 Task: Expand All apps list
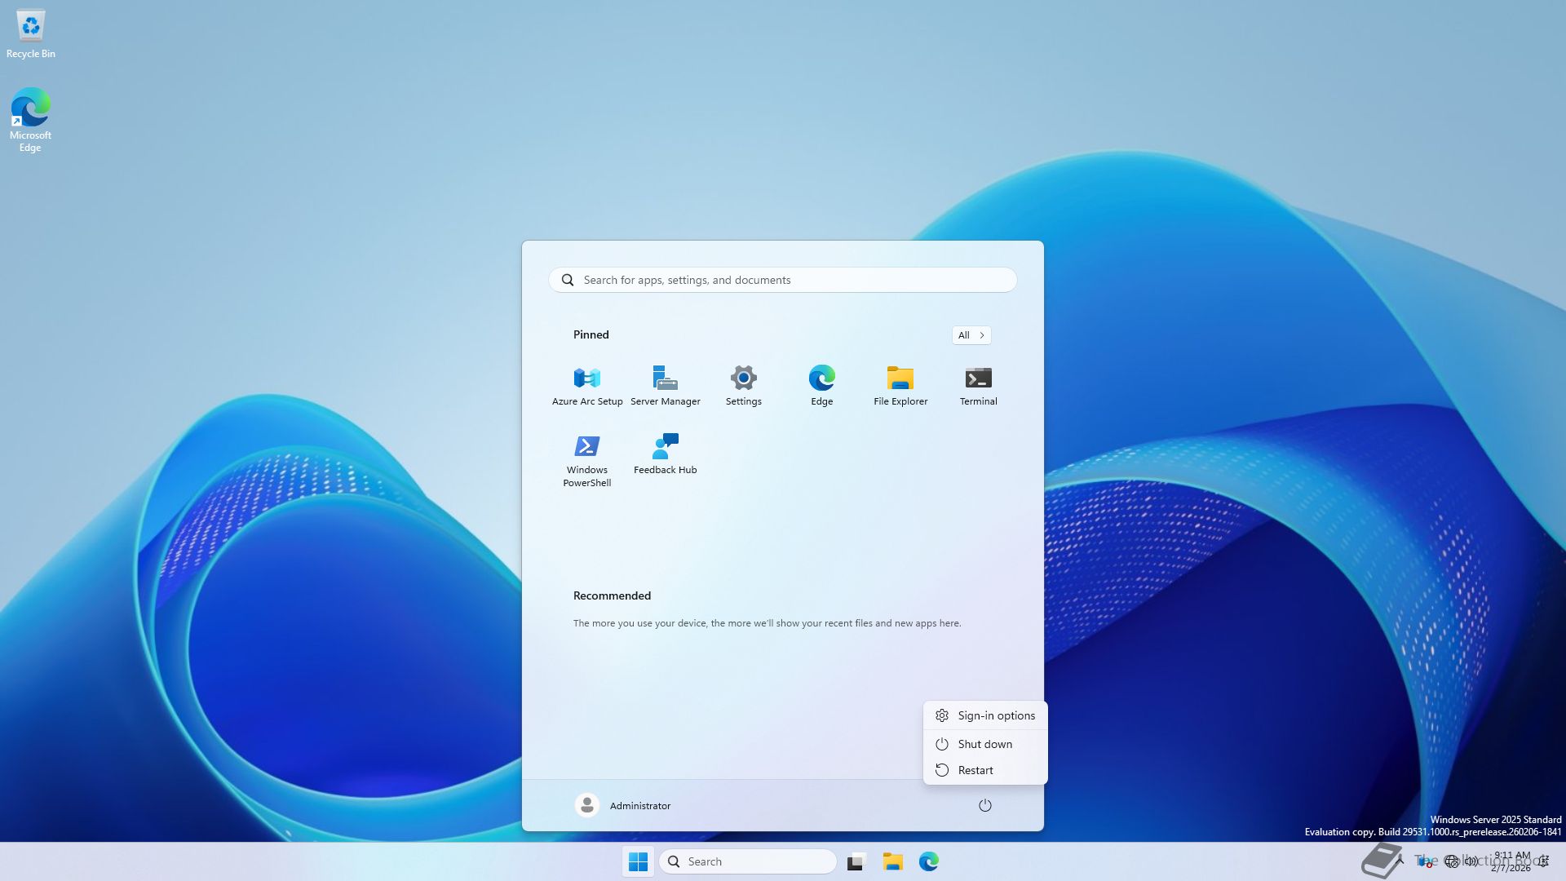point(971,334)
